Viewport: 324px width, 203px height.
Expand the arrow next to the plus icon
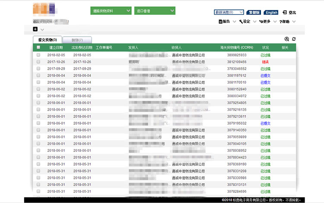pos(42,29)
